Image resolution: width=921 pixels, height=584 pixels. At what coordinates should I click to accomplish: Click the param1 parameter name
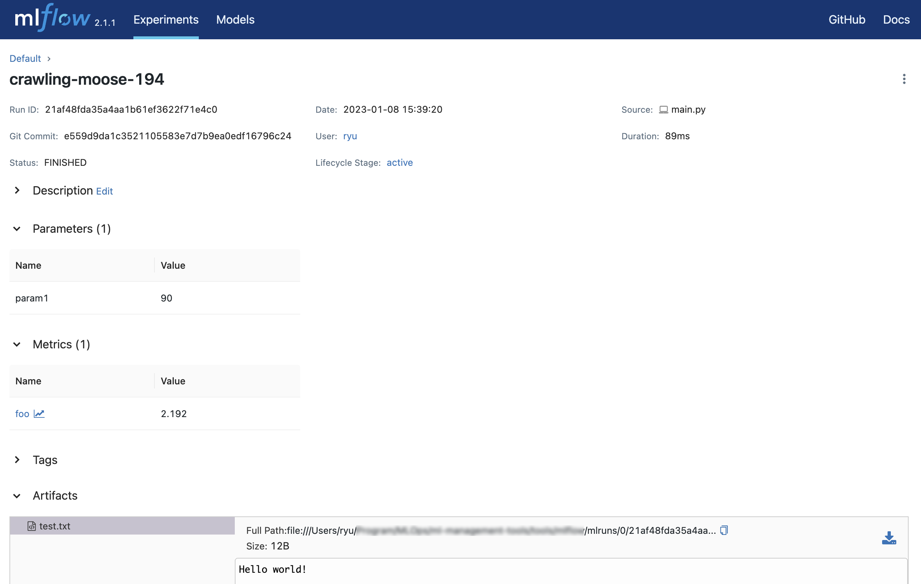[x=32, y=298]
